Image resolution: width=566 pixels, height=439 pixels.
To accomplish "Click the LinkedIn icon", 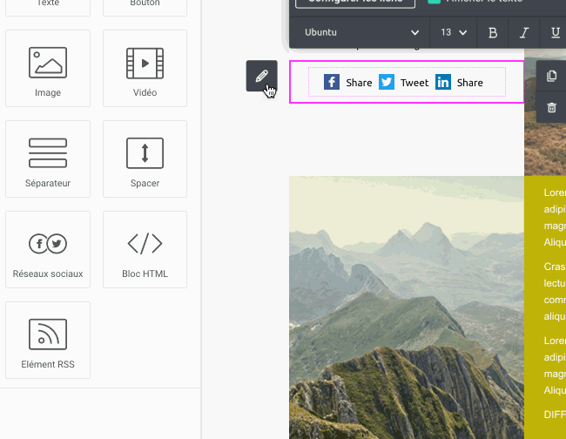I will pos(443,82).
